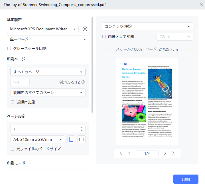Toggle 逆順に印刷 checkbox
Screen dimensions: 205x188
(13, 102)
